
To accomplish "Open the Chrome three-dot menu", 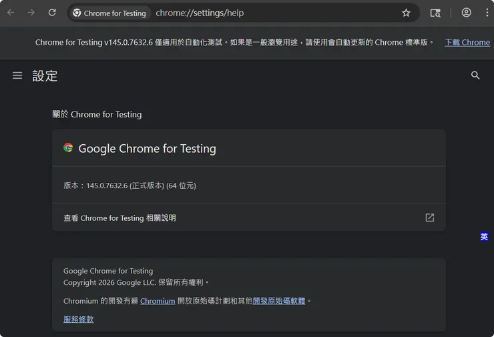I will tap(487, 13).
